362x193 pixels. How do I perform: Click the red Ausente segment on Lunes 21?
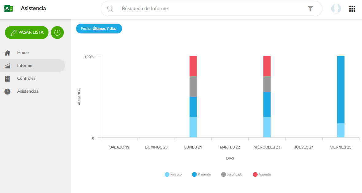[193, 66]
